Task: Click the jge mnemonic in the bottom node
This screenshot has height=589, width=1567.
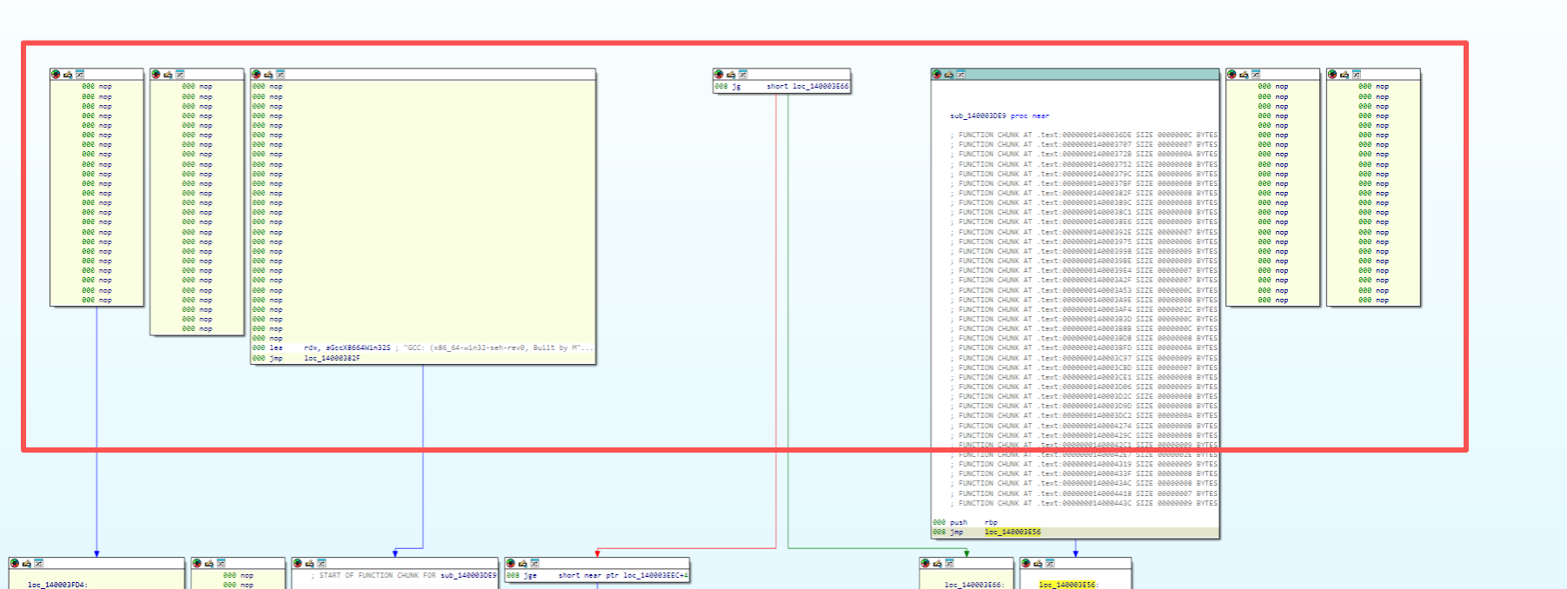Action: [x=530, y=575]
